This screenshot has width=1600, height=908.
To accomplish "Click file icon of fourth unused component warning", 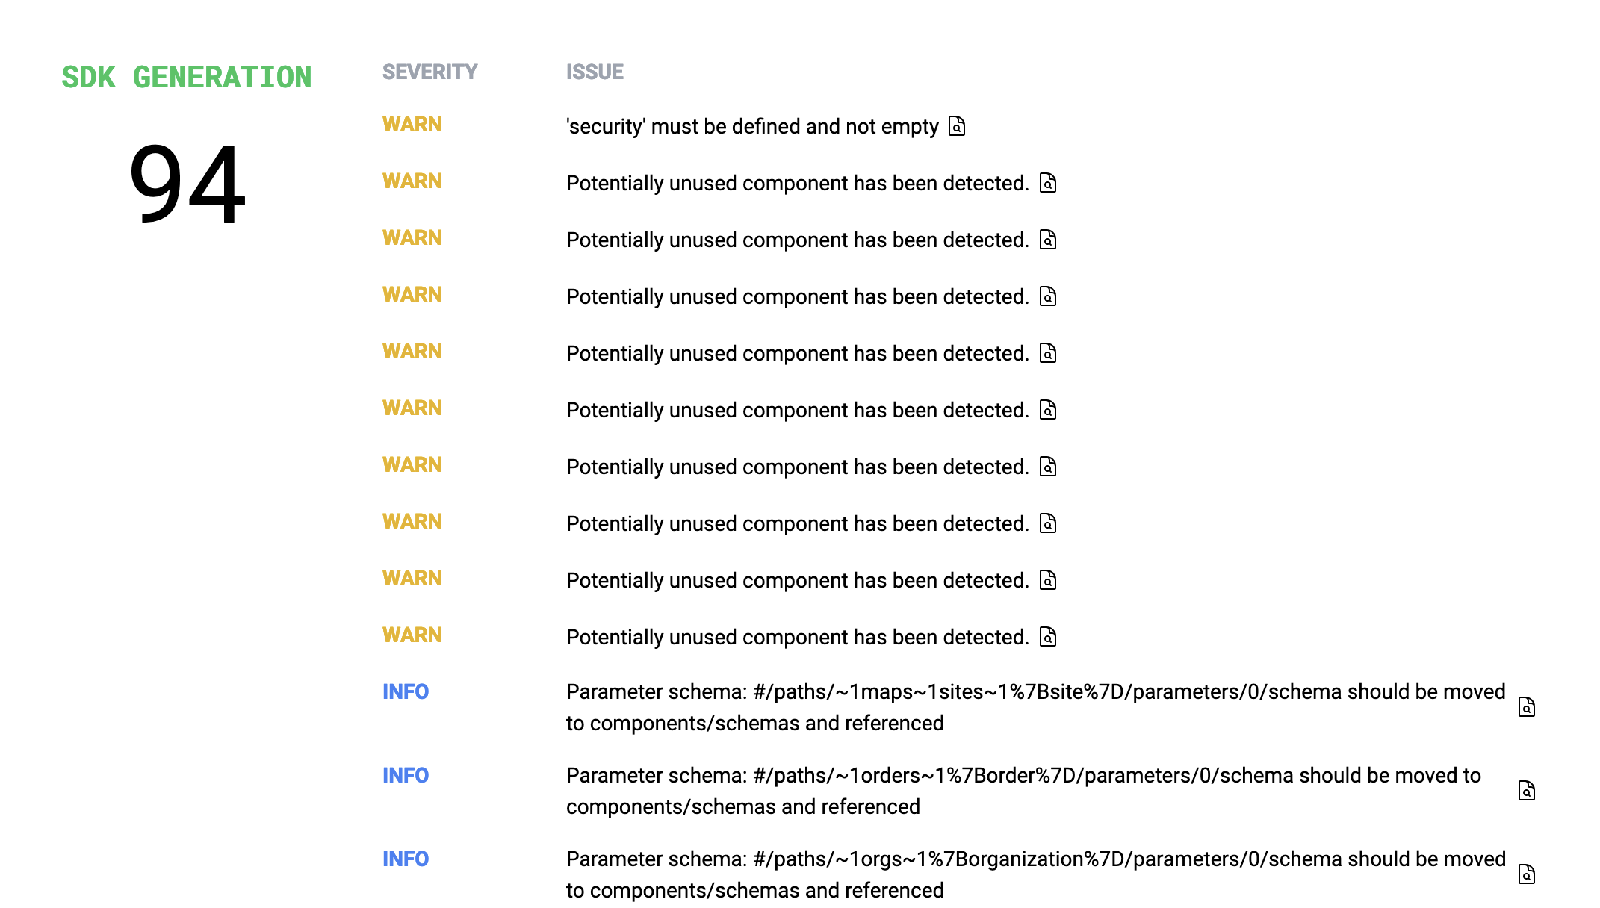I will click(1048, 353).
